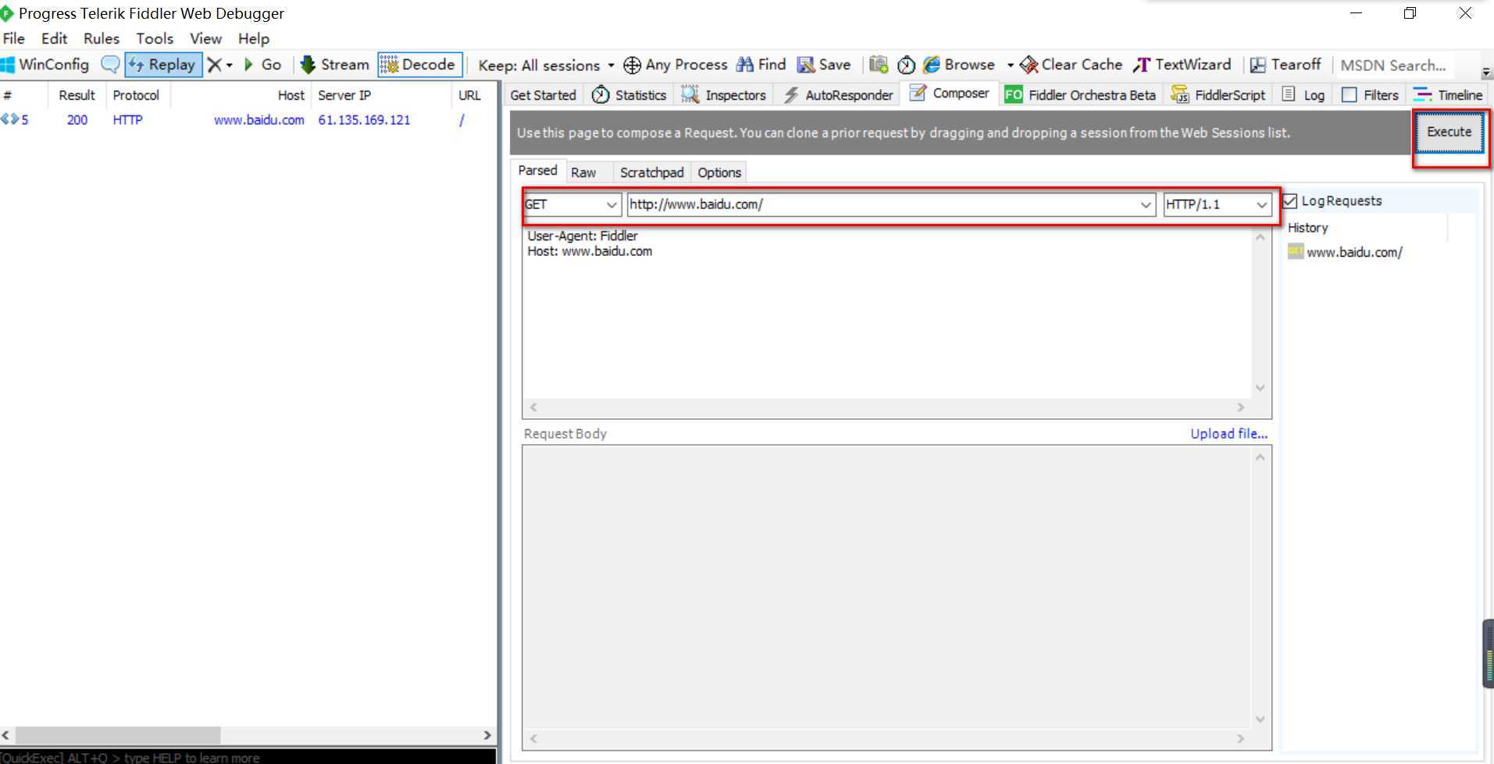
Task: Open the Fiddler Orchestra Beta tab
Action: 1080,94
